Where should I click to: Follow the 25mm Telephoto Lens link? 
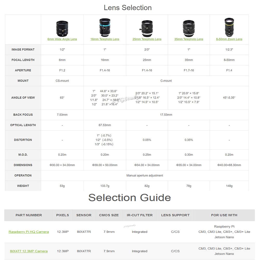[147, 39]
